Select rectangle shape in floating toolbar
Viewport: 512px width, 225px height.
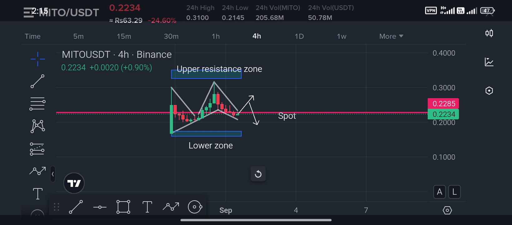tap(123, 207)
